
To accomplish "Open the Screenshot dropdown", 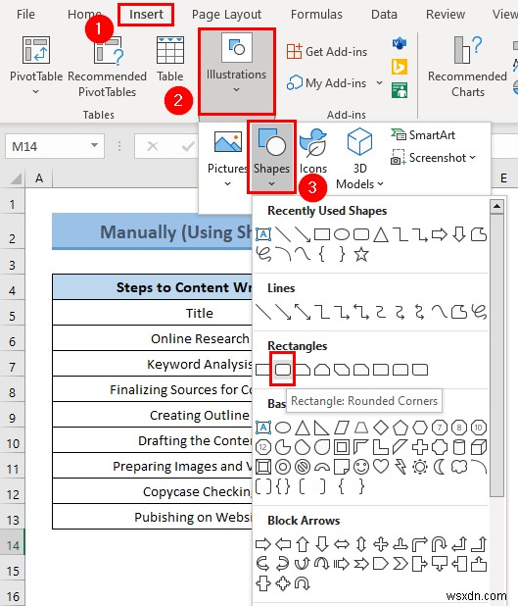I will pos(433,158).
